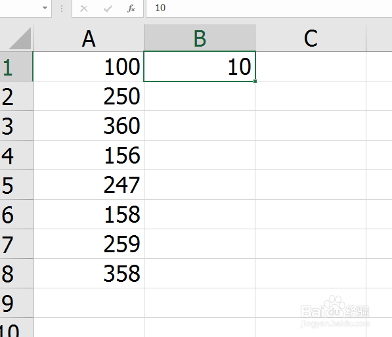Select column B header
Viewport: 392px width, 337px height.
[200, 38]
